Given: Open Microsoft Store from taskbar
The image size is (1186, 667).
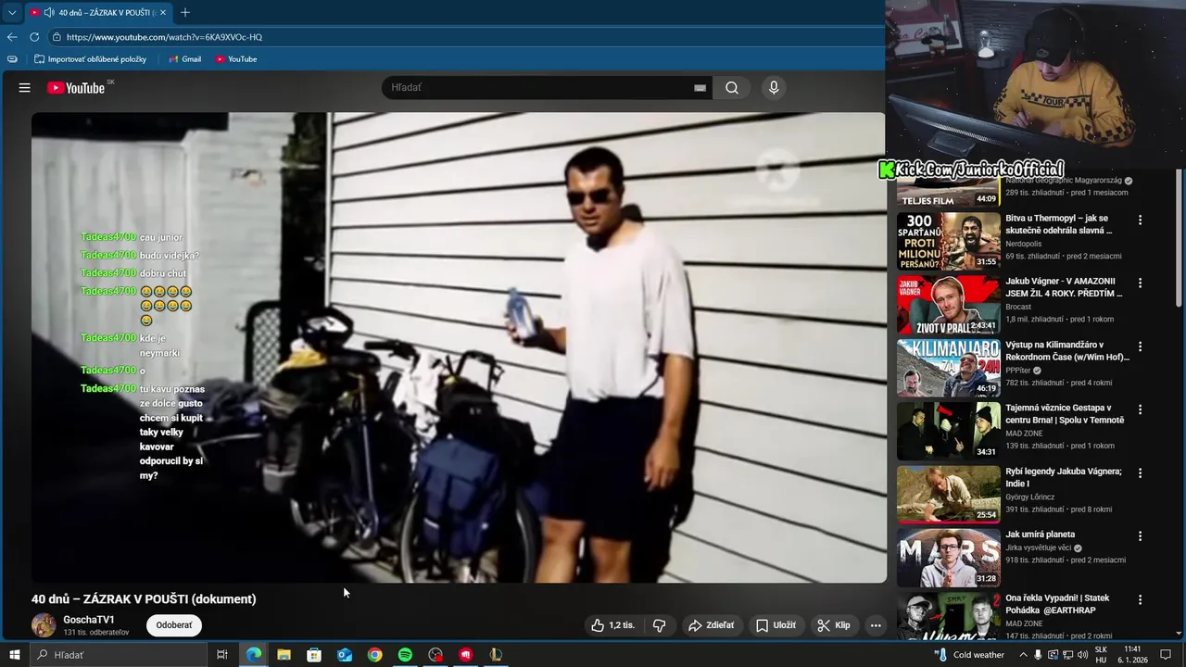Looking at the screenshot, I should point(314,655).
